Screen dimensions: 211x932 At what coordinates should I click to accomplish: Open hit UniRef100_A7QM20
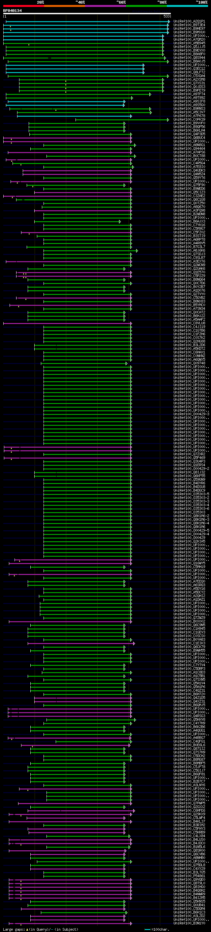coord(189,39)
